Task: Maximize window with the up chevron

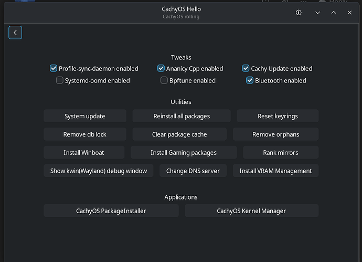Action: (x=334, y=13)
